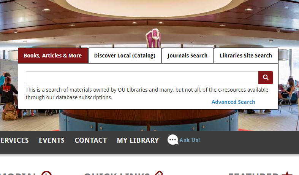
Task: Open the Contact menu item
Action: 90,140
